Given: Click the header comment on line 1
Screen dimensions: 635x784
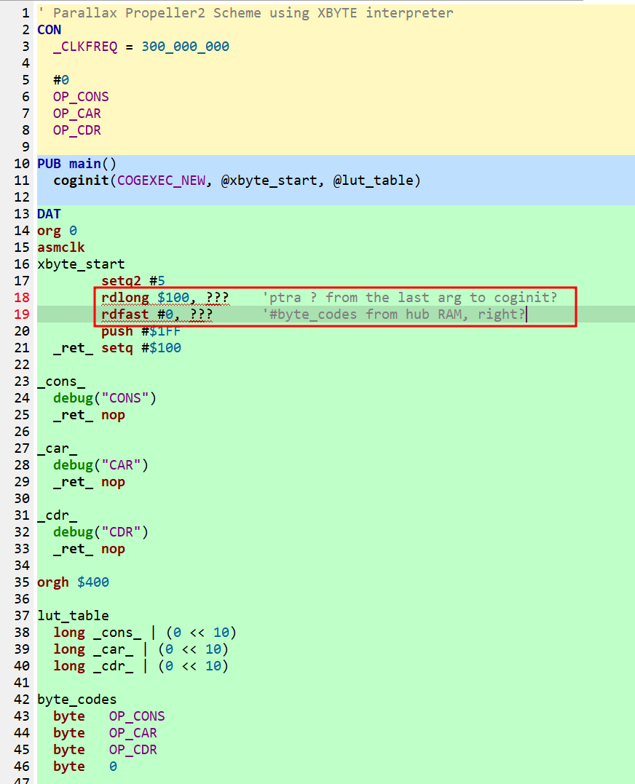Looking at the screenshot, I should point(245,14).
